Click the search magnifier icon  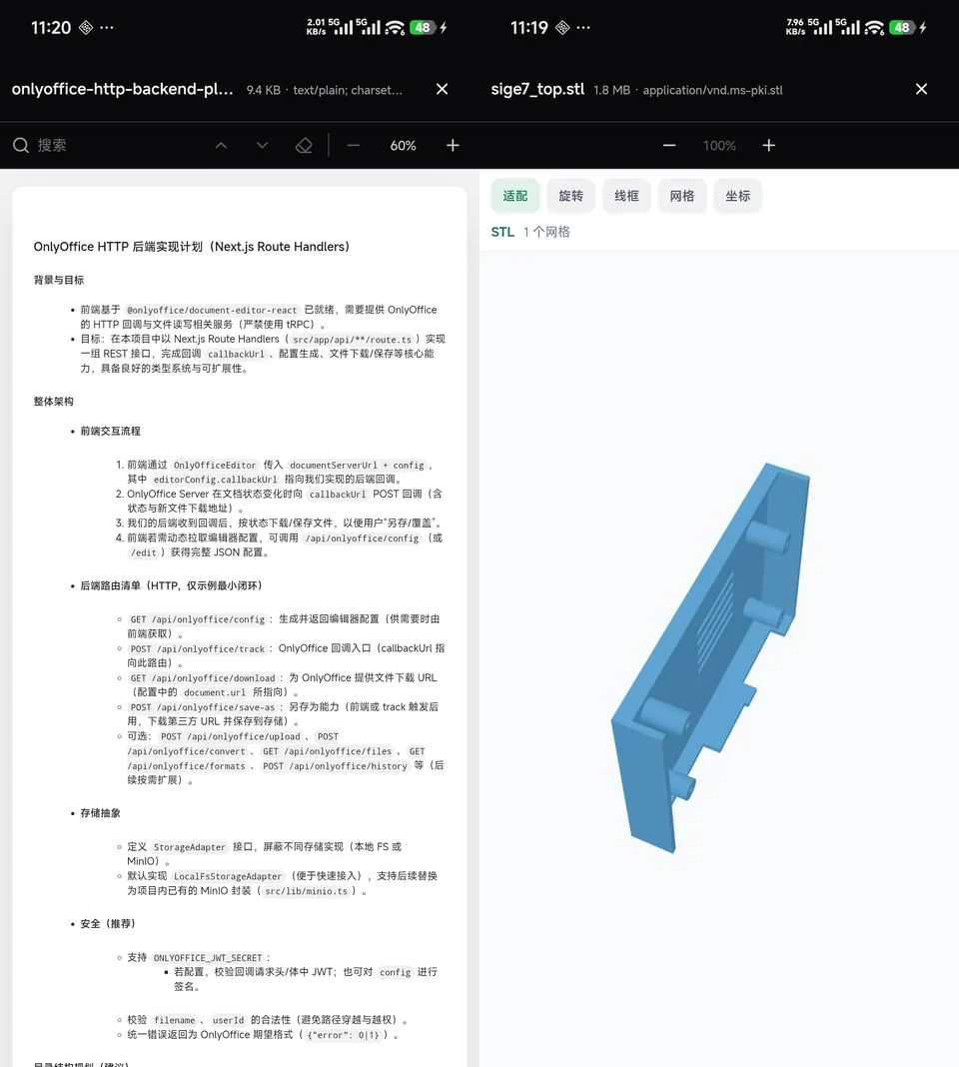[20, 145]
